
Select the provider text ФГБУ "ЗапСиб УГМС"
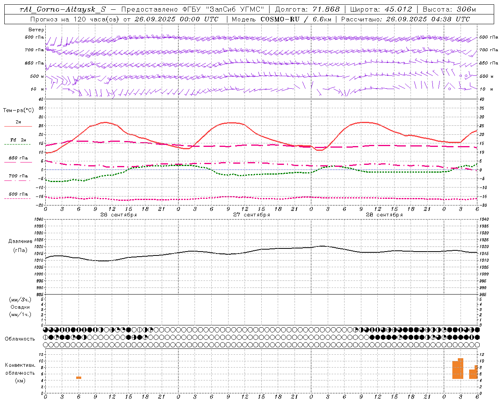(x=223, y=9)
